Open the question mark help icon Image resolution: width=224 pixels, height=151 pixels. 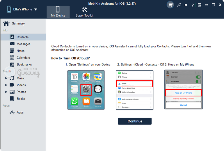[193, 5]
